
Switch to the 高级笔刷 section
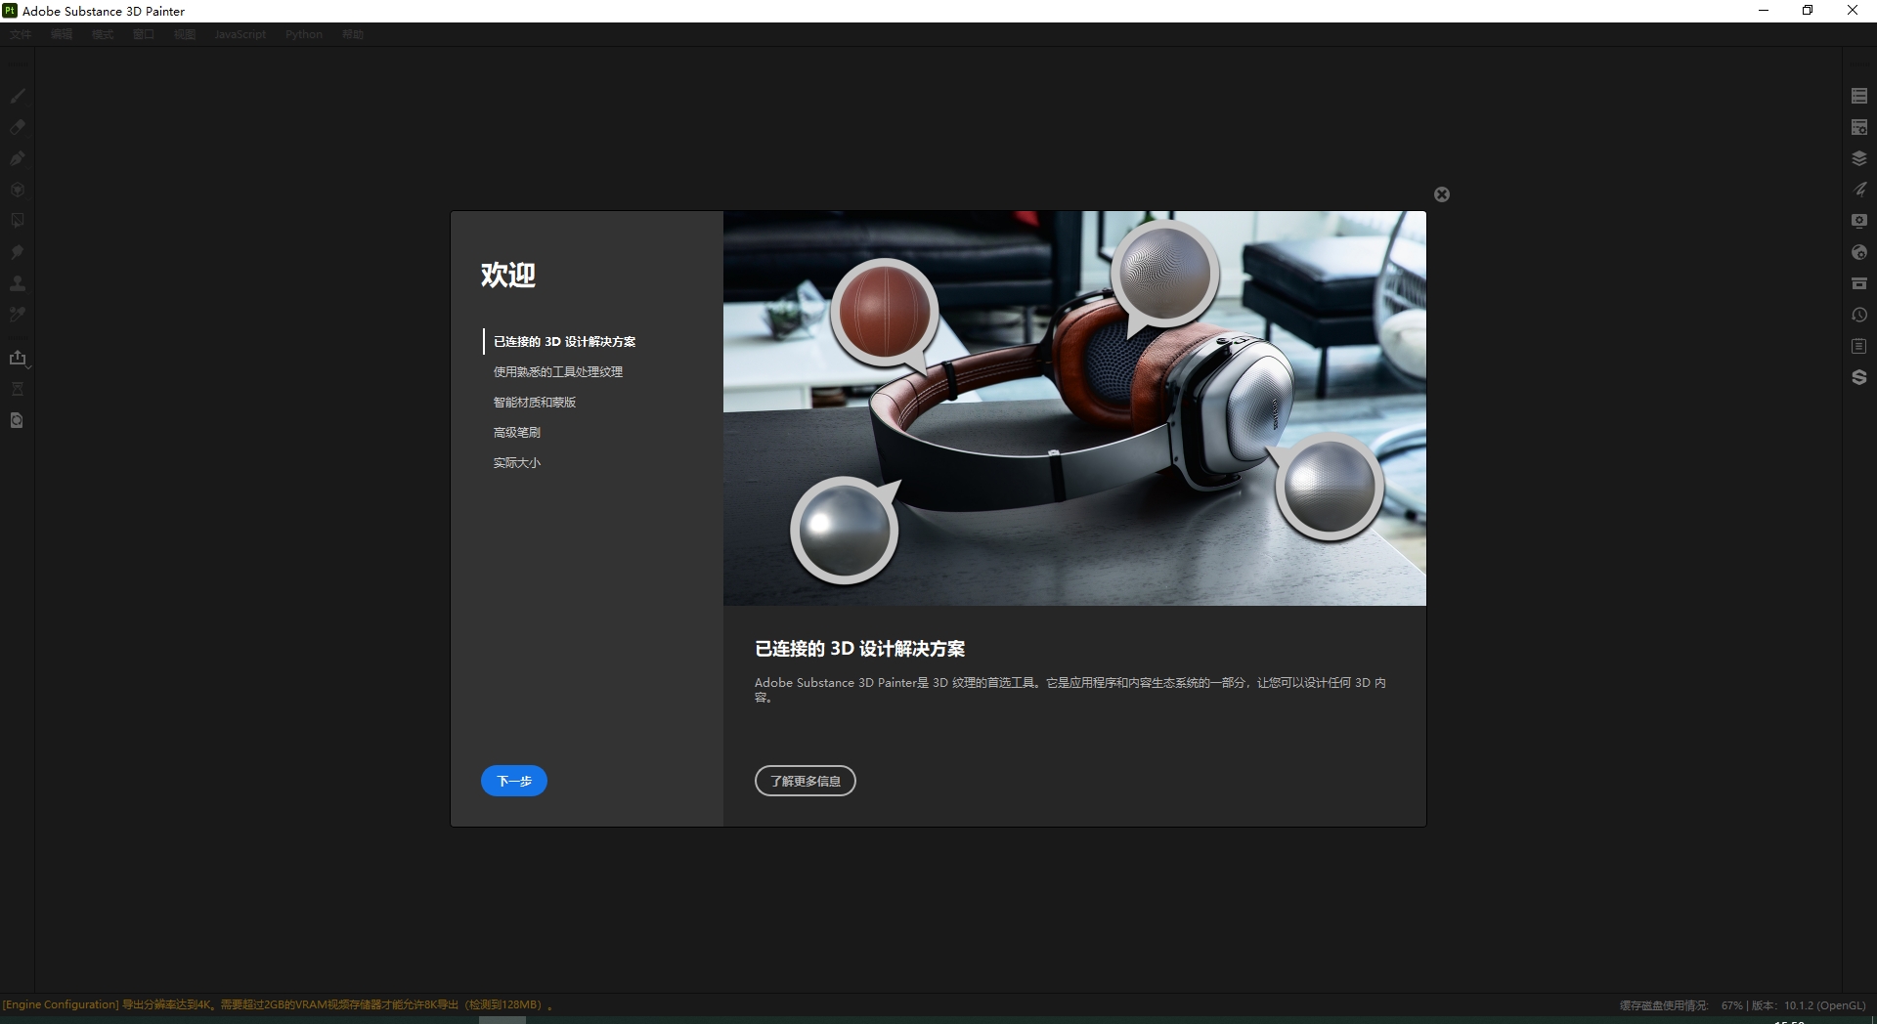pos(517,432)
